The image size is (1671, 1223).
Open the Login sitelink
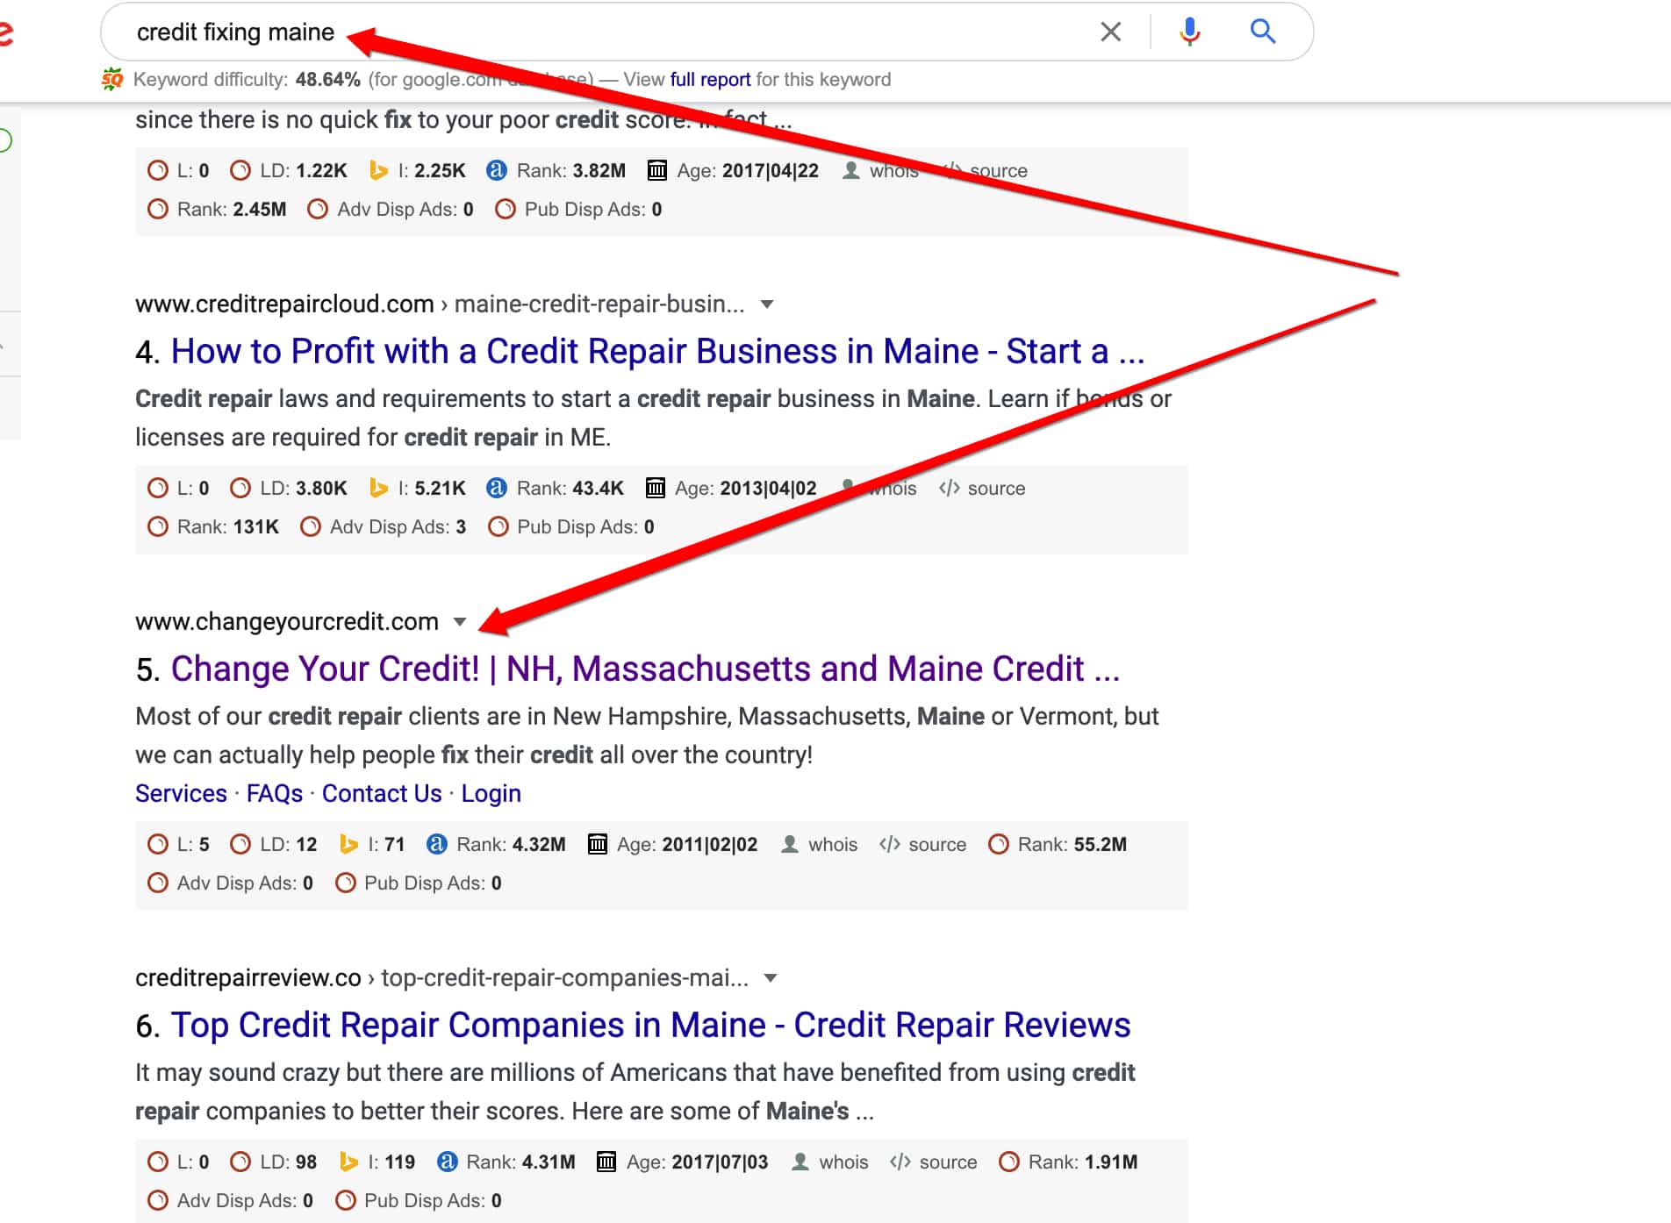pos(491,794)
